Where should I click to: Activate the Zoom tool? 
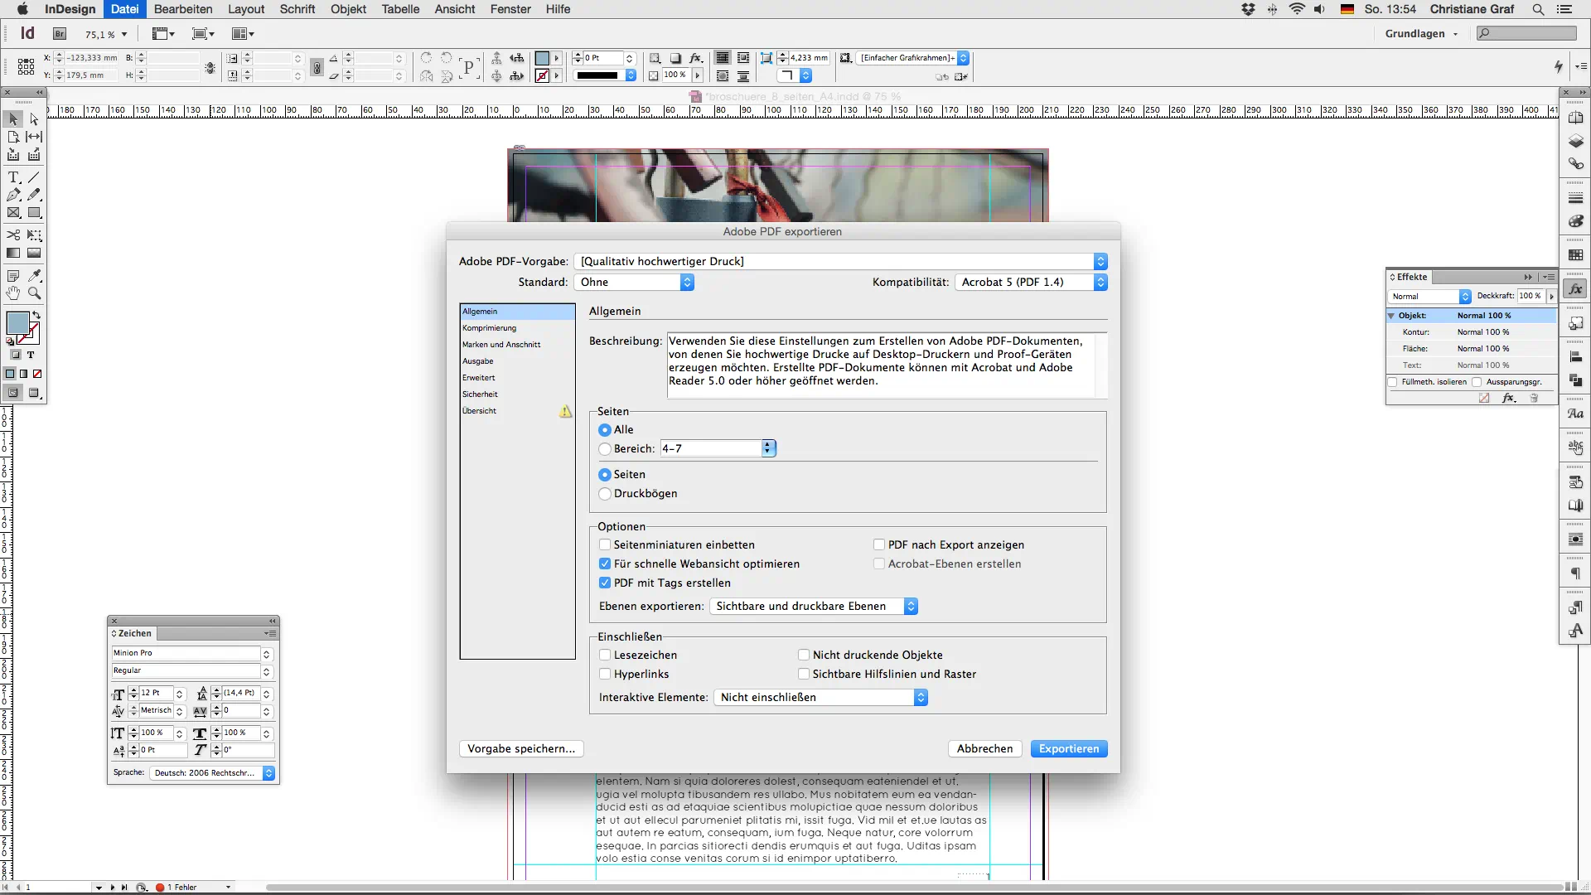[34, 293]
